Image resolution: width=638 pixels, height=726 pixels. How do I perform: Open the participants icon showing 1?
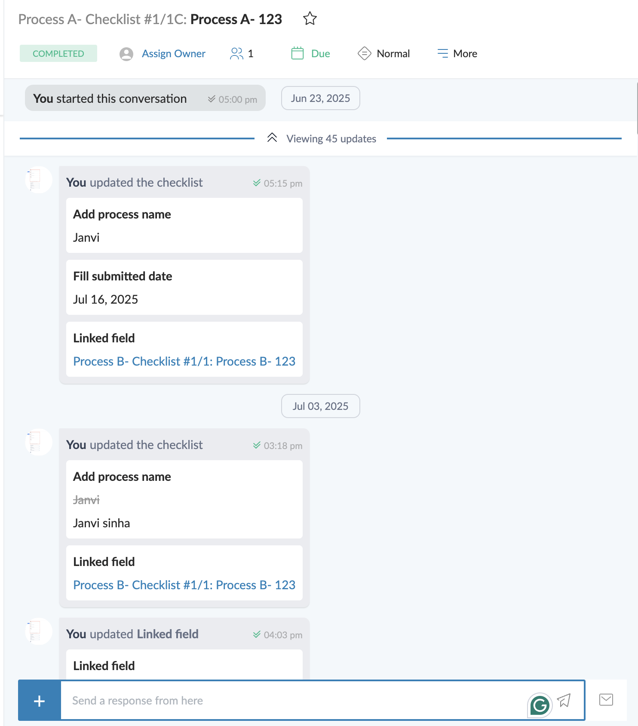pos(236,53)
